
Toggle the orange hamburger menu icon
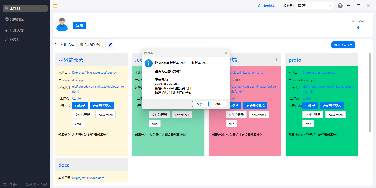coord(55,6)
